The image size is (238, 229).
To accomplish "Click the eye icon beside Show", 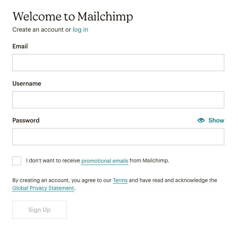I will [201, 120].
